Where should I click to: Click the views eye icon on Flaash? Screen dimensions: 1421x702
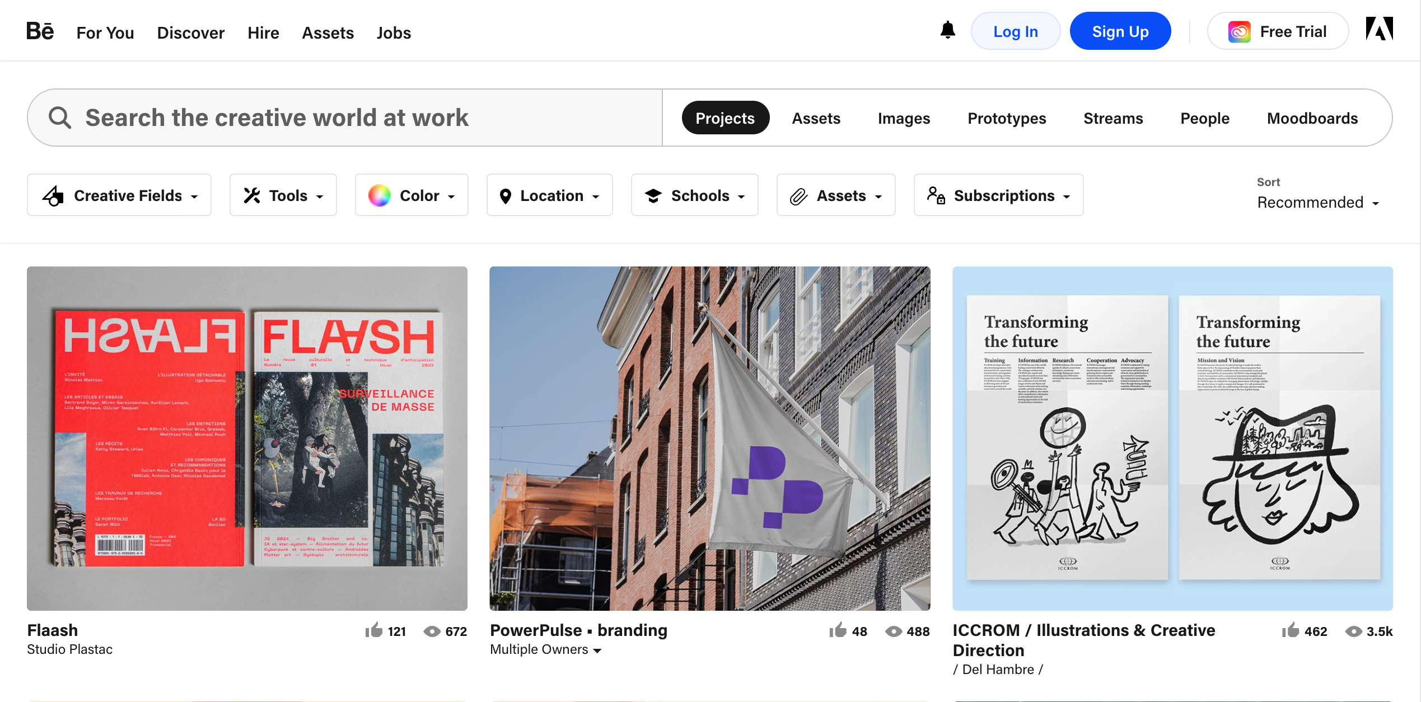point(432,631)
